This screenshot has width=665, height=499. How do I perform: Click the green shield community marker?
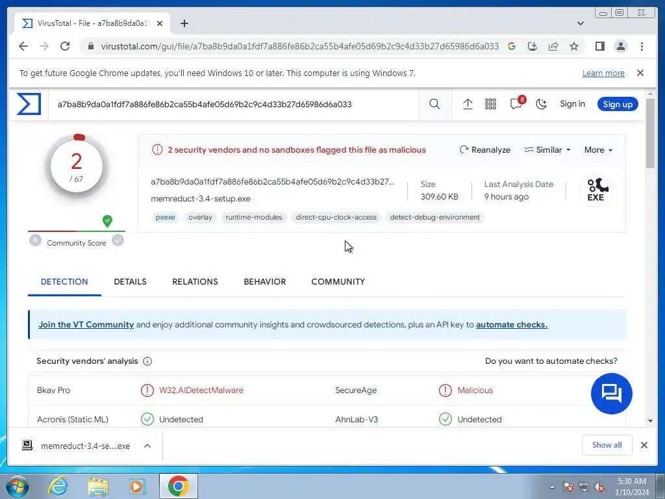pyautogui.click(x=107, y=221)
